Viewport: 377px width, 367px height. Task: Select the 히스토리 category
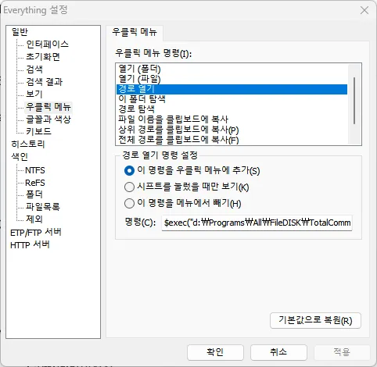point(28,144)
